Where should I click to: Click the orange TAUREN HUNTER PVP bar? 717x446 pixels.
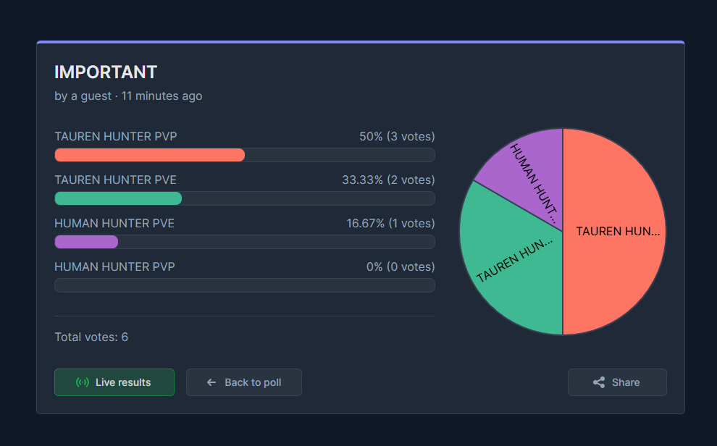coord(149,155)
